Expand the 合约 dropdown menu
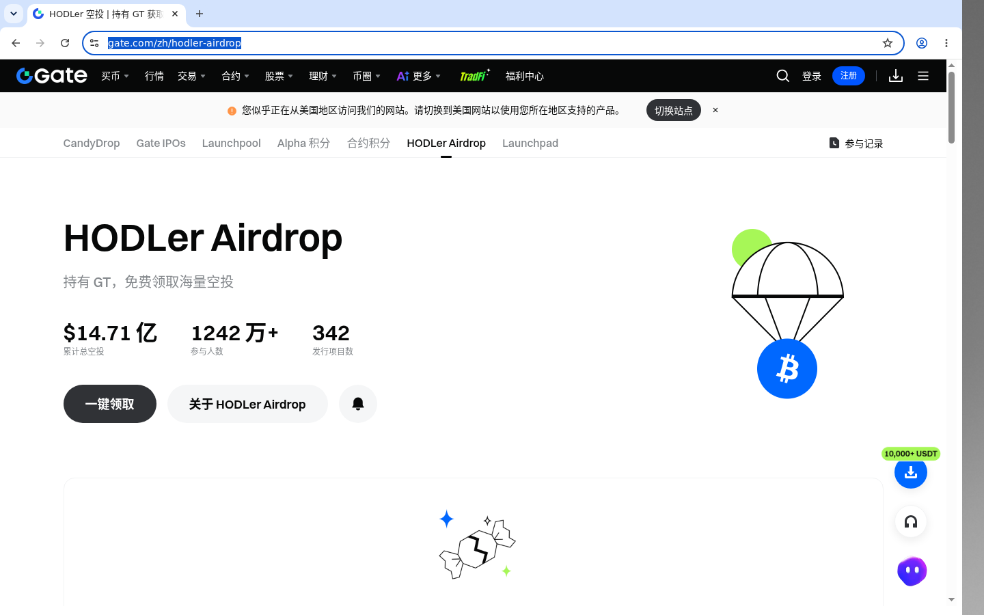This screenshot has height=615, width=984. click(235, 76)
